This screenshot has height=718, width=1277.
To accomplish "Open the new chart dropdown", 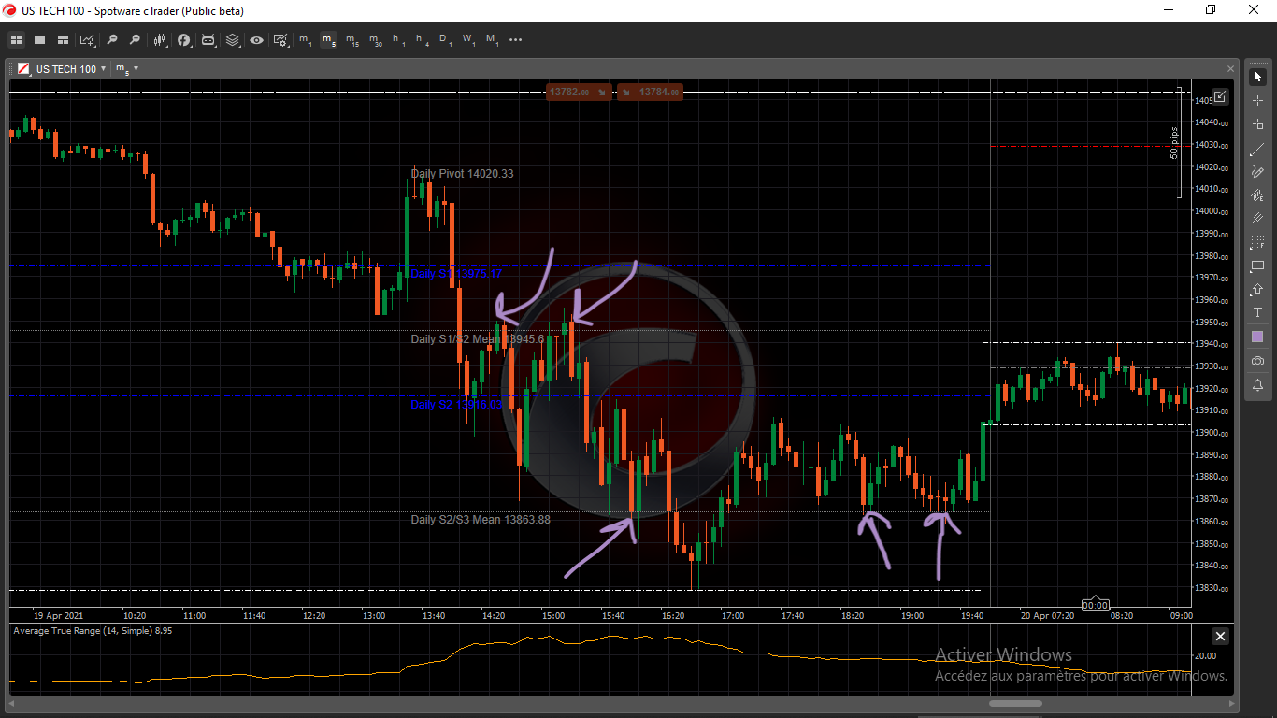I will point(88,40).
